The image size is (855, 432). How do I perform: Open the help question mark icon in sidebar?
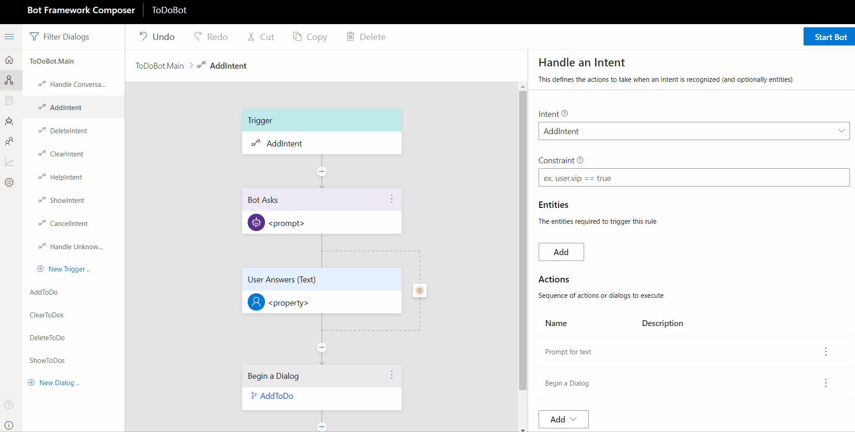coord(9,405)
